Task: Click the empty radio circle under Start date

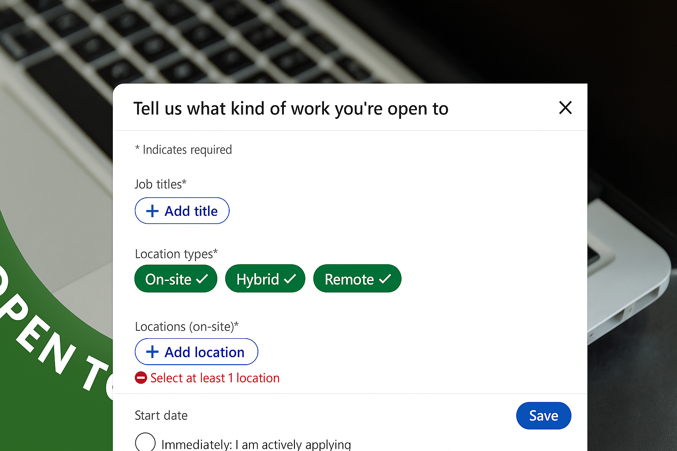Action: pos(145,443)
